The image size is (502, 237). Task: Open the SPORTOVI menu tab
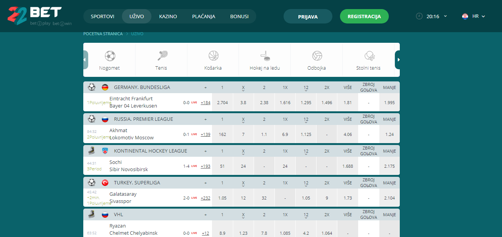click(x=103, y=17)
